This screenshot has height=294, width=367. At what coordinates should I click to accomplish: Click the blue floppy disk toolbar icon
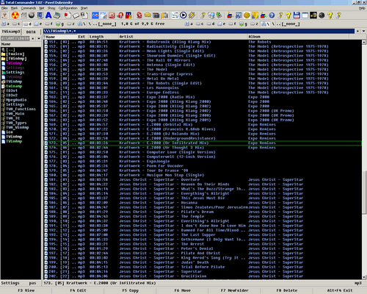point(297,15)
